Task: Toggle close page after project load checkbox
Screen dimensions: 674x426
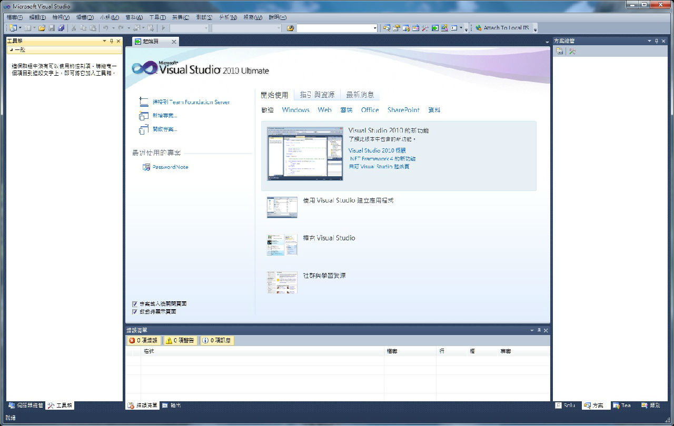Action: [135, 304]
